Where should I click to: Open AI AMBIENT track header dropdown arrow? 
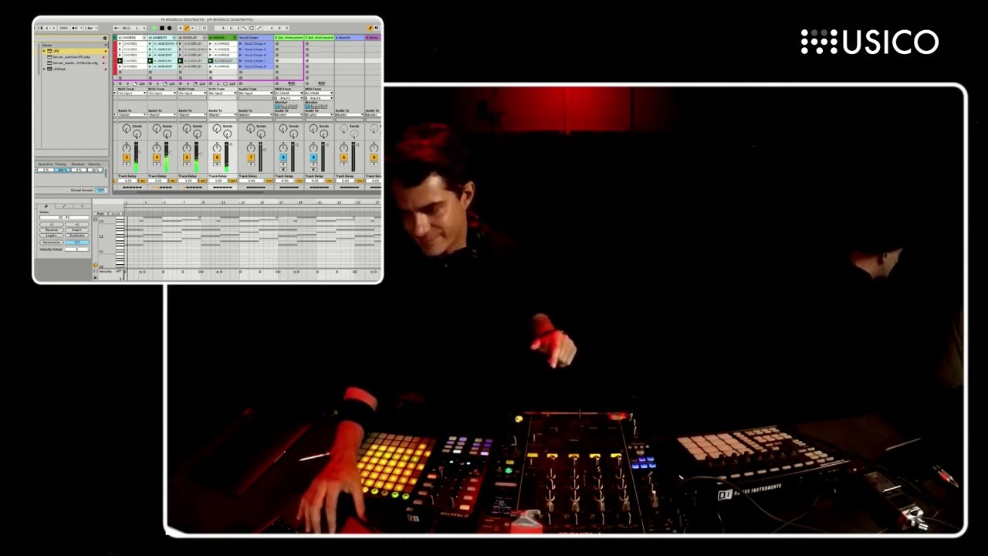pyautogui.click(x=174, y=37)
